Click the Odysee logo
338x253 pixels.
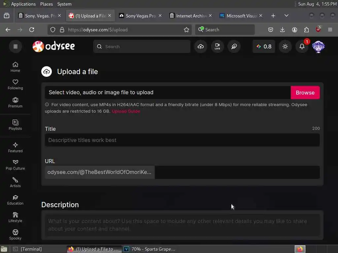(x=54, y=46)
